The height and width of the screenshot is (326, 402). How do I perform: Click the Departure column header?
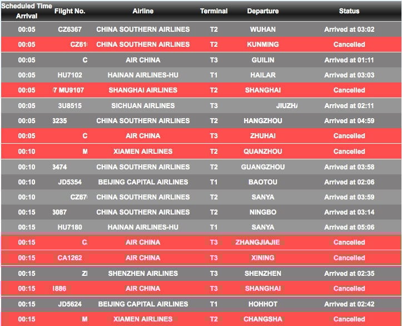click(x=263, y=11)
